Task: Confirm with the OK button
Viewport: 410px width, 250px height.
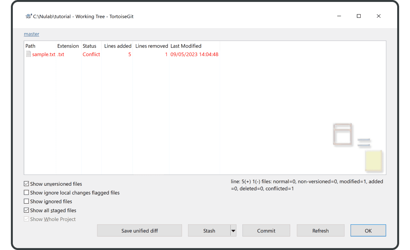Action: point(368,230)
